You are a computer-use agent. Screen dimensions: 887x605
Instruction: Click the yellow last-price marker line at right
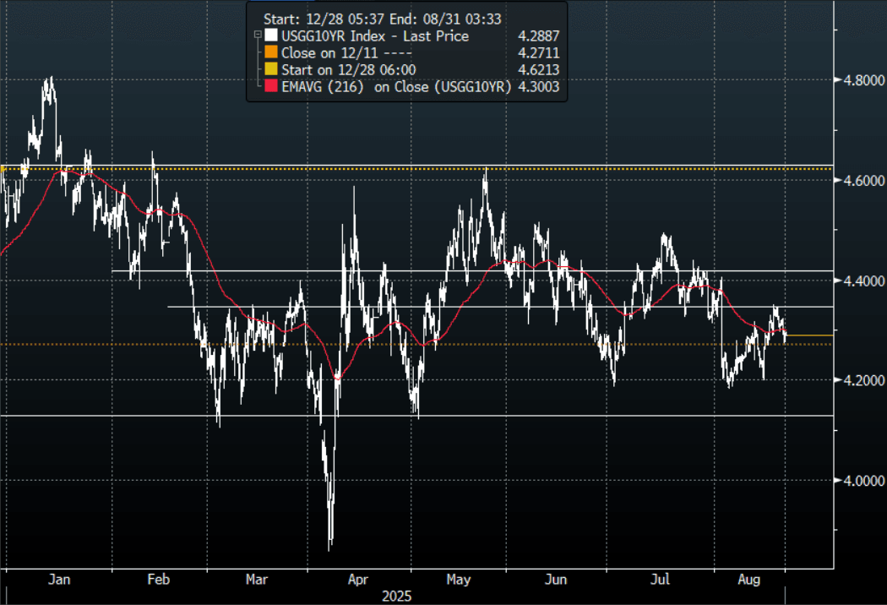tap(809, 335)
